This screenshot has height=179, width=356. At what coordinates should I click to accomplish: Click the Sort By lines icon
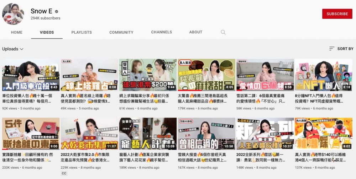pyautogui.click(x=332, y=49)
